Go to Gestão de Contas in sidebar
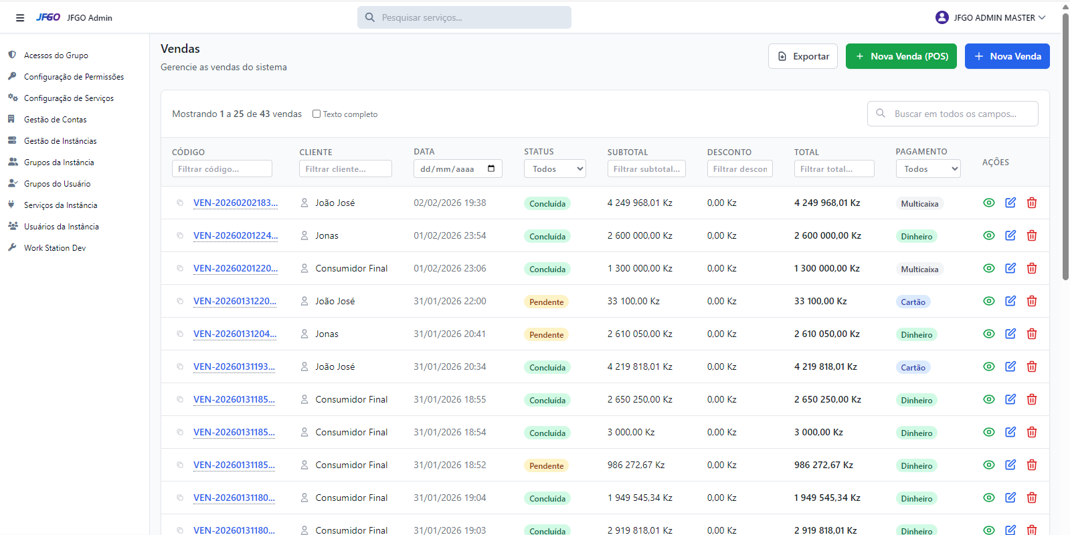 pos(55,120)
